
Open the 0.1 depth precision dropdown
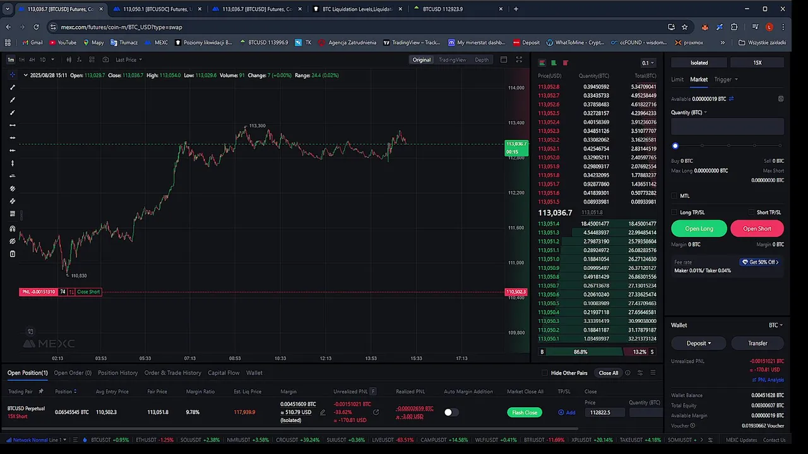pyautogui.click(x=648, y=63)
